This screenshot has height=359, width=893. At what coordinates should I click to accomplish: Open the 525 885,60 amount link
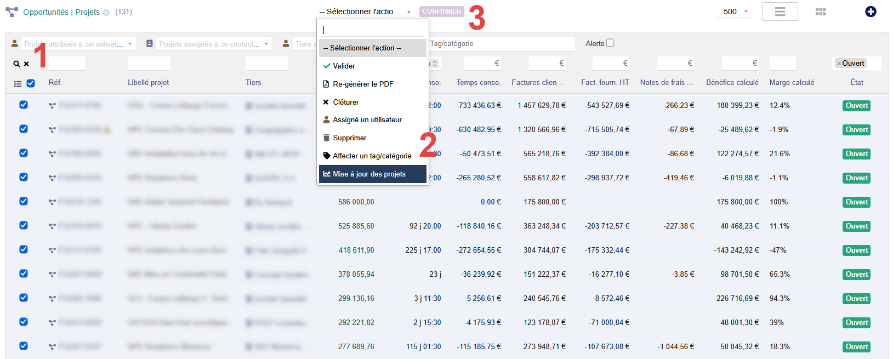coord(356,226)
